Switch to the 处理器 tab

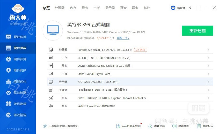point(60,8)
